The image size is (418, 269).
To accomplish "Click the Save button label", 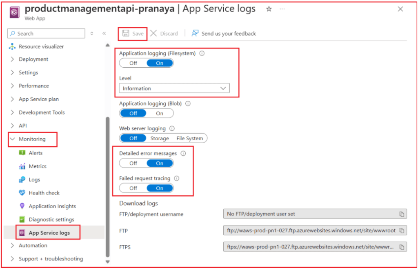I will point(138,33).
